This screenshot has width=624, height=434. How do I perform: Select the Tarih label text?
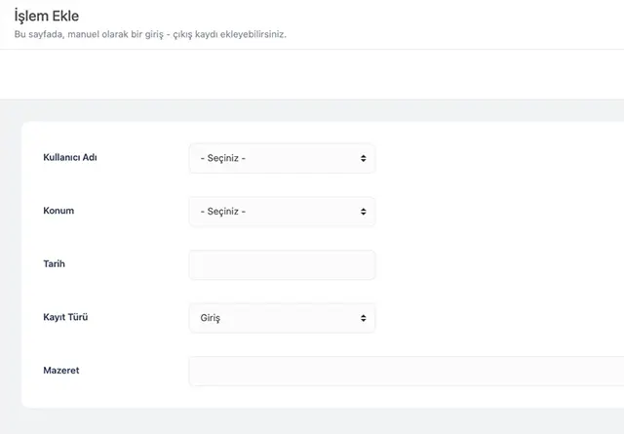pyautogui.click(x=55, y=263)
